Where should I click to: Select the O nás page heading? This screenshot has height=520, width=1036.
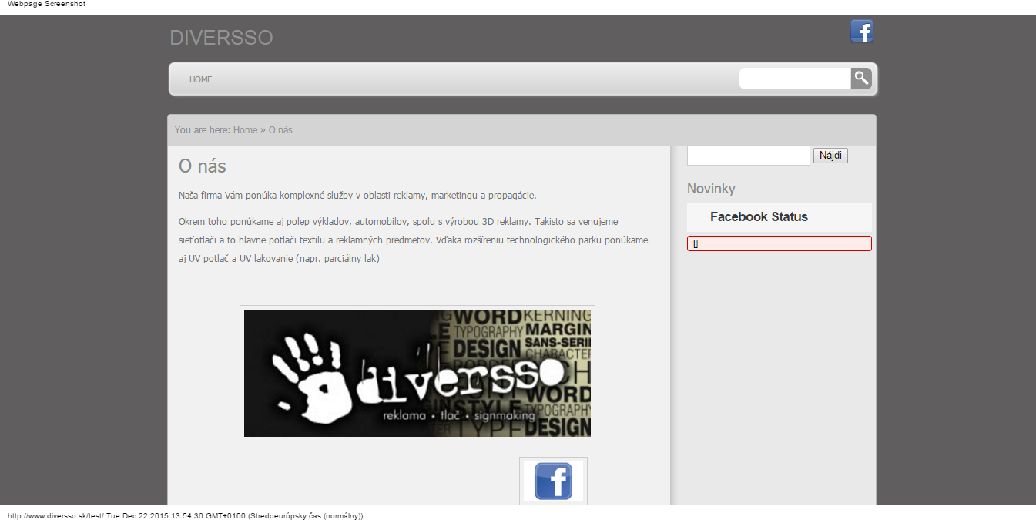[x=203, y=166]
